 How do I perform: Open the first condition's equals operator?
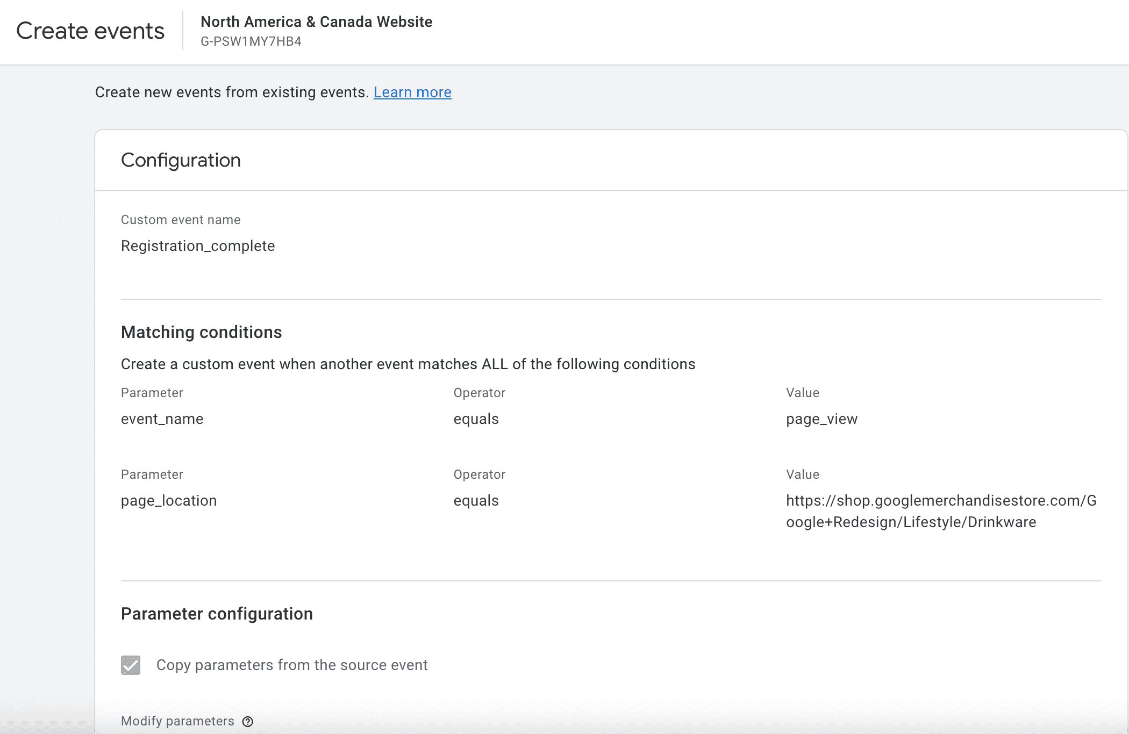tap(476, 419)
